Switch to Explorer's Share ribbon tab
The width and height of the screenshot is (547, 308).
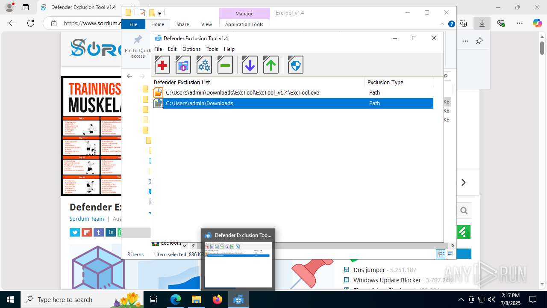[x=182, y=24]
